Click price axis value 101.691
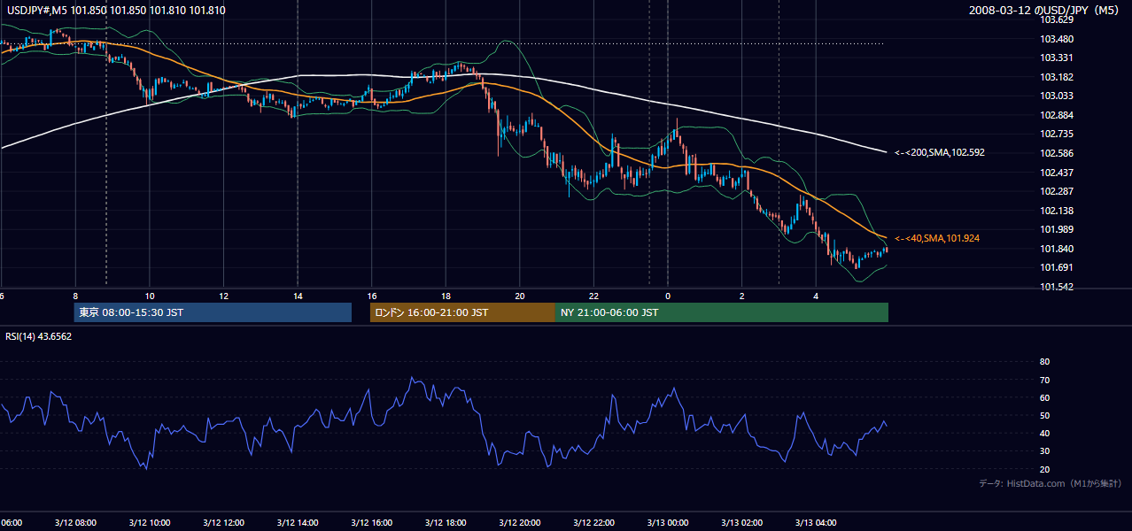The image size is (1132, 531). pos(1056,267)
